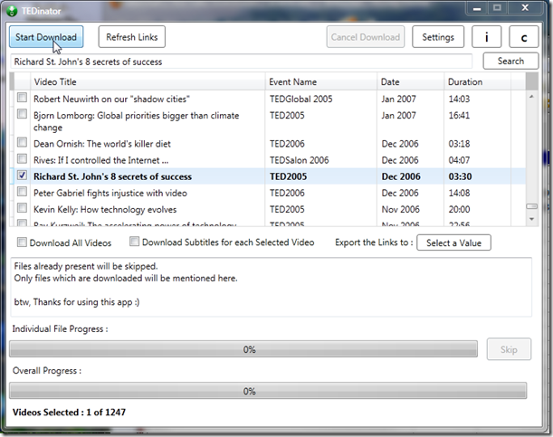Check the Peter Gabriel video checkbox

[x=22, y=192]
